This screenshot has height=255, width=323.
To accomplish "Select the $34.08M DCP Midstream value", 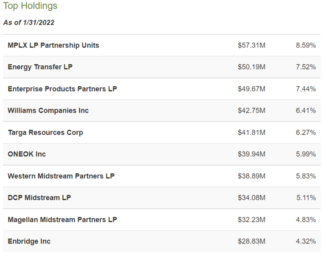I will [x=251, y=198].
